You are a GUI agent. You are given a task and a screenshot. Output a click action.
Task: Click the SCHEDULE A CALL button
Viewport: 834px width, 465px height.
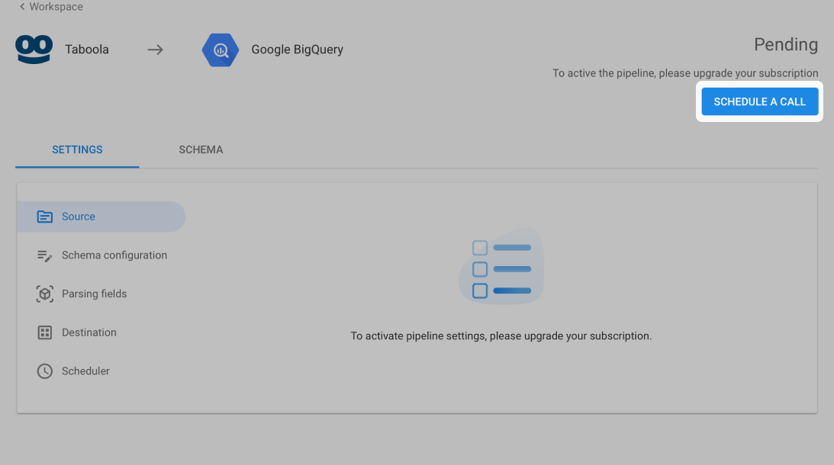coord(759,101)
